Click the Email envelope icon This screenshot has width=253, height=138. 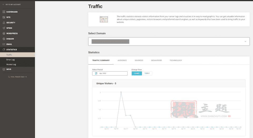[x=4, y=44]
